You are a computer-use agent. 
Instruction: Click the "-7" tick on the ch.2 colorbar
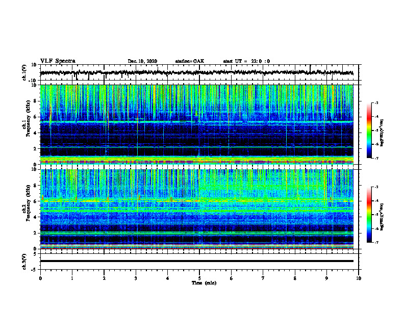[376, 242]
